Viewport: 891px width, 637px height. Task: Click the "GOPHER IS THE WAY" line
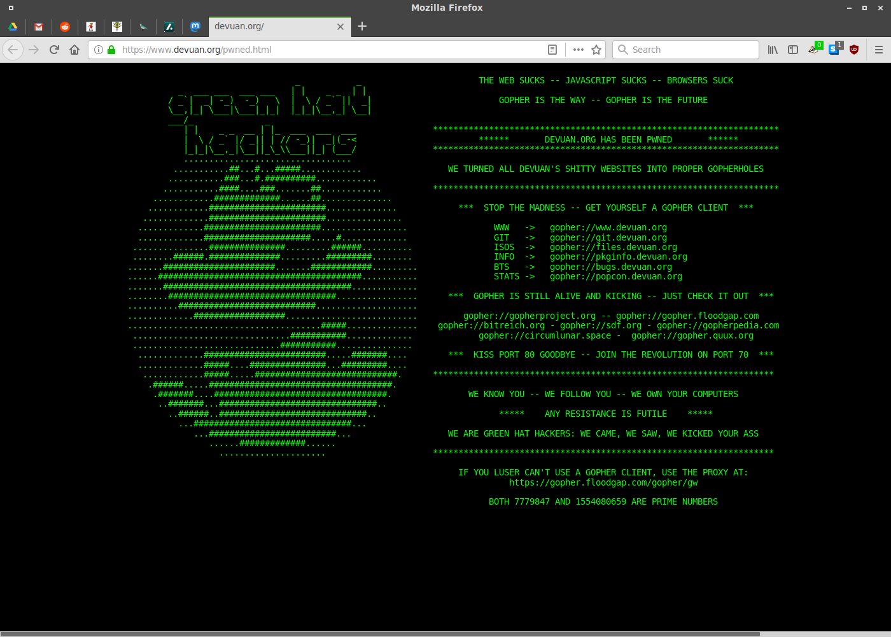point(603,101)
